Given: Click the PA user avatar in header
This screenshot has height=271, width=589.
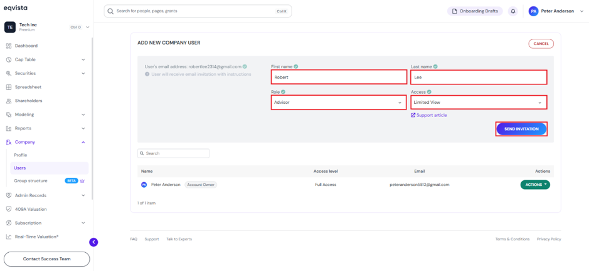Looking at the screenshot, I should click(x=533, y=11).
